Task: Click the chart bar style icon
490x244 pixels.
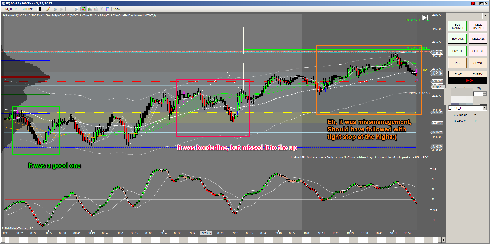Action: point(40,9)
